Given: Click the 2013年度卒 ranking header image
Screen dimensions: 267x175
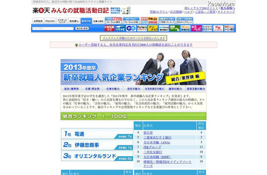Looking at the screenshot, I should coord(133,72).
